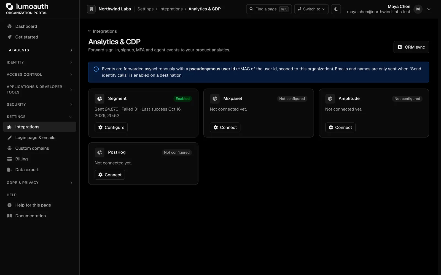Viewport: 441px width, 275px height.
Task: Expand the Access Control section
Action: (x=40, y=75)
